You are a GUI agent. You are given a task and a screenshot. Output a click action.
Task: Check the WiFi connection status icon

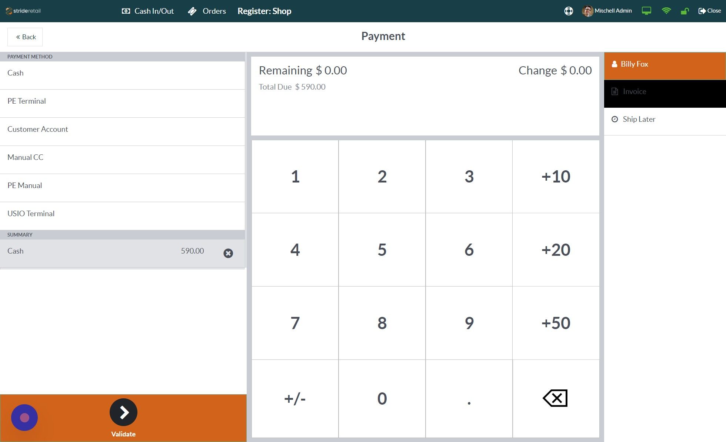(x=666, y=11)
